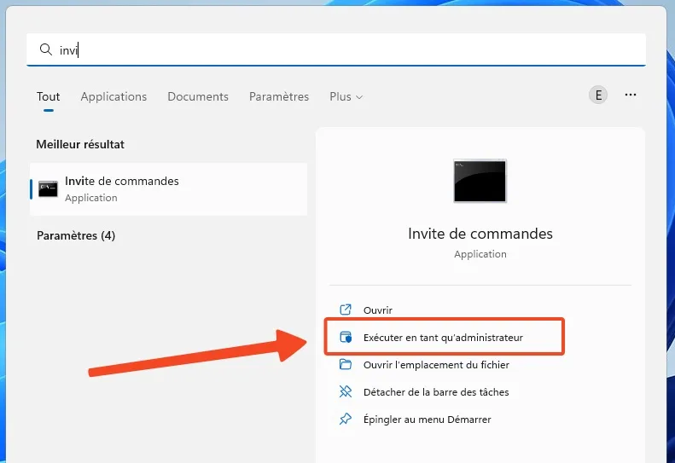This screenshot has width=675, height=463.
Task: Click the administrator shield icon
Action: [346, 337]
